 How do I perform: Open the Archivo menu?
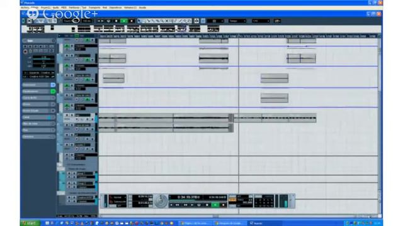25,8
